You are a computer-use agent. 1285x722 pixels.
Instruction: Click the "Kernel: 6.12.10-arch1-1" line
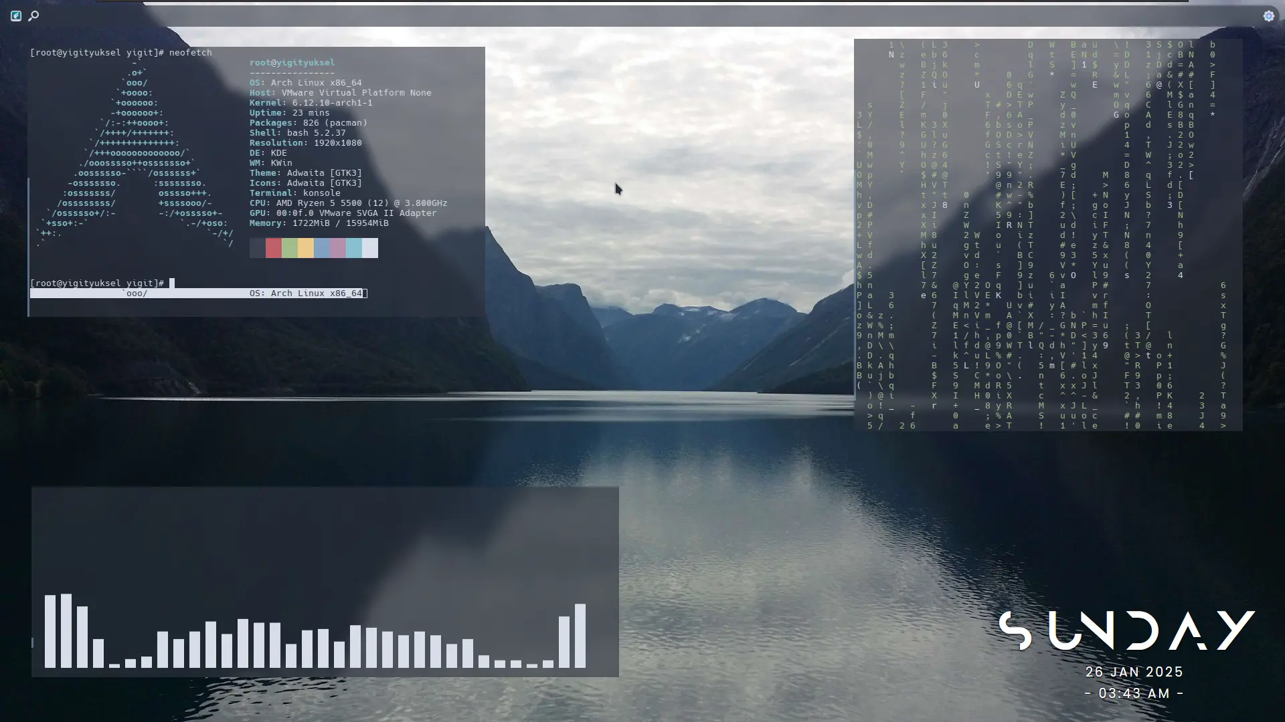(x=311, y=103)
